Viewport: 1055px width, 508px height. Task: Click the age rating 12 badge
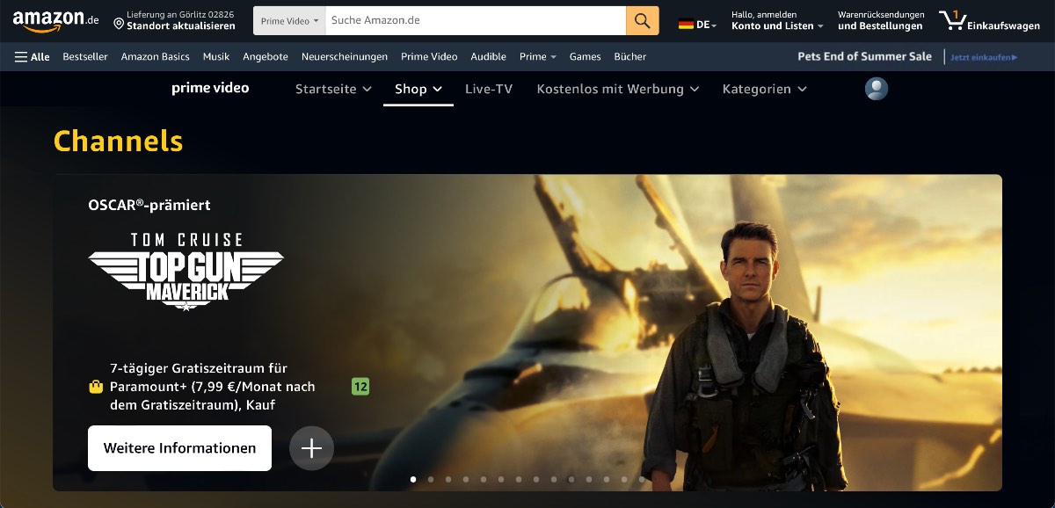pos(360,386)
